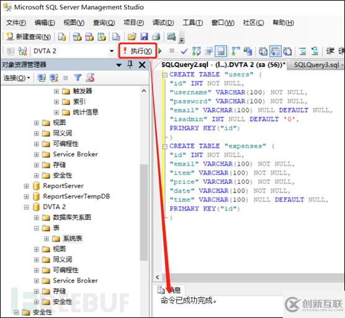This screenshot has height=318, width=345.
Task: Click the Disconnect icon in Object Explorer
Action: coord(54,78)
